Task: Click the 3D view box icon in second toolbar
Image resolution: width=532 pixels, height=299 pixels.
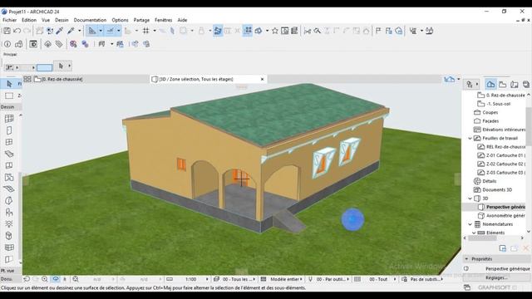Action: [x=19, y=44]
